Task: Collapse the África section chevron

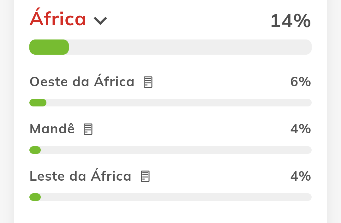Action: tap(100, 21)
